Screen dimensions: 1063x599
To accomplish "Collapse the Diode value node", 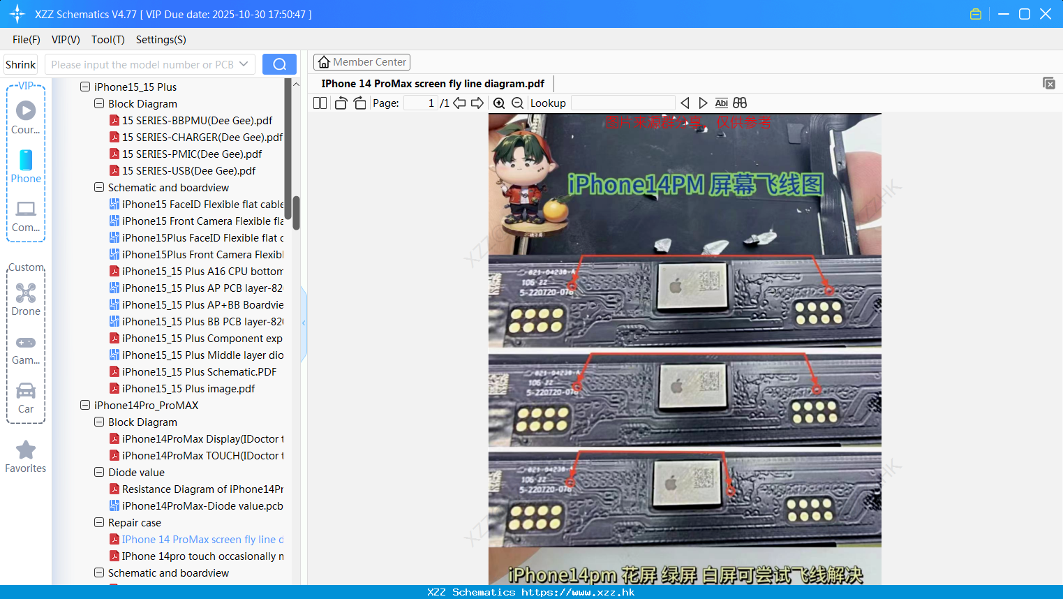I will [x=99, y=473].
